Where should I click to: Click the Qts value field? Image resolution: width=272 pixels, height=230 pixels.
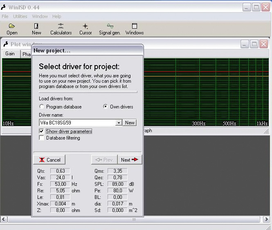click(x=60, y=171)
